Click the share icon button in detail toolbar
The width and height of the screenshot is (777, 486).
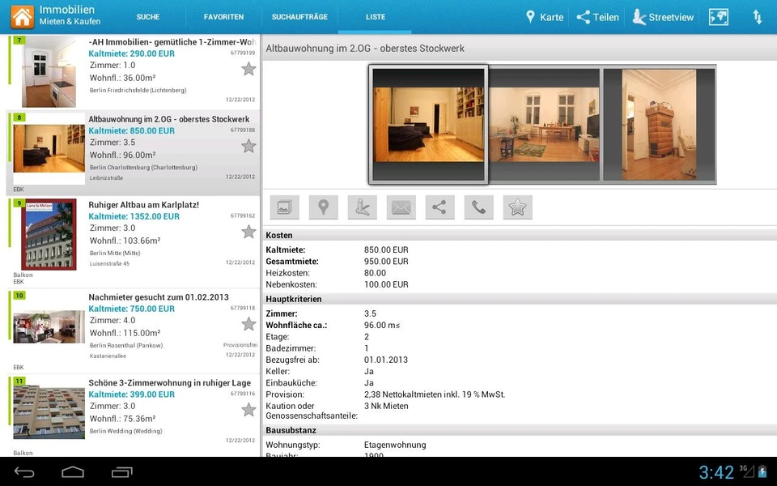tap(439, 207)
